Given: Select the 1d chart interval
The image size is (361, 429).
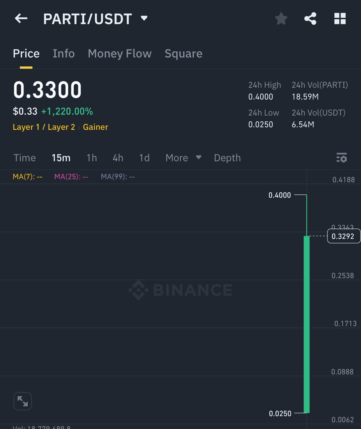Looking at the screenshot, I should coord(144,158).
